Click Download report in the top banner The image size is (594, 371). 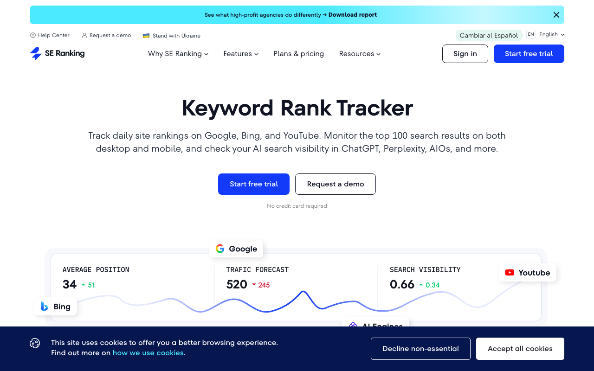(352, 14)
